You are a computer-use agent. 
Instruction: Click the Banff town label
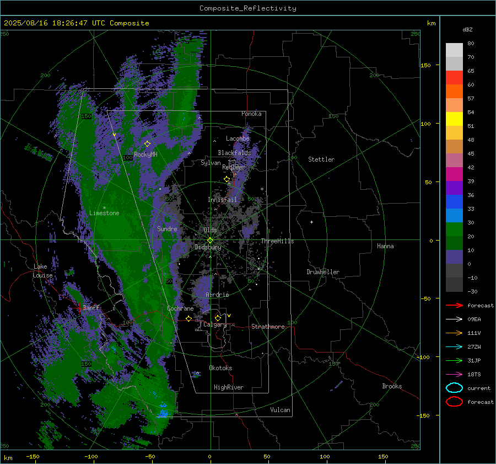pyautogui.click(x=91, y=307)
